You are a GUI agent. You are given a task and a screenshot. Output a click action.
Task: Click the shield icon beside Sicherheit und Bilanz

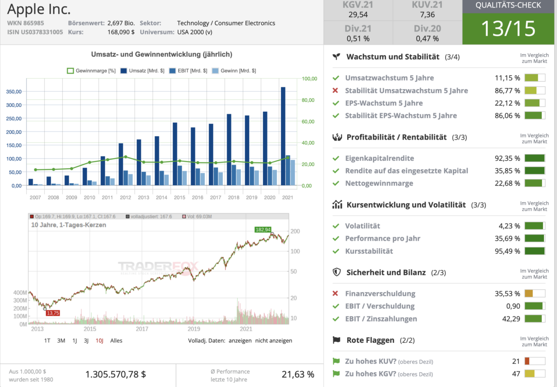pyautogui.click(x=337, y=272)
